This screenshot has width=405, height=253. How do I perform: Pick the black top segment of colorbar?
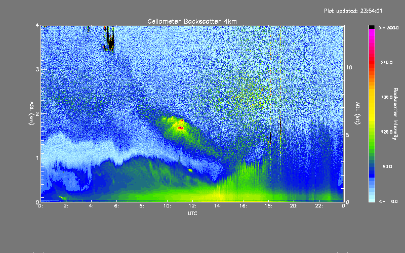372,27
